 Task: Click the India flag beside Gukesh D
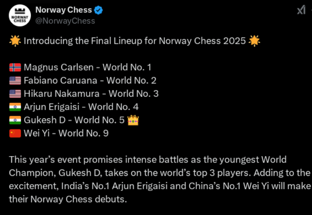(x=15, y=120)
